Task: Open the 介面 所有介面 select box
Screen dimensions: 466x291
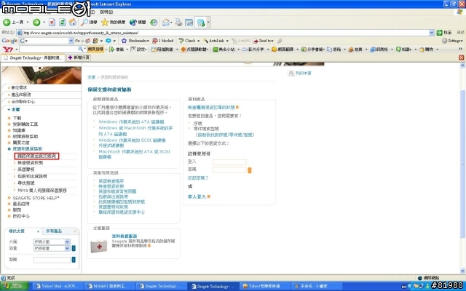Action: click(x=52, y=242)
